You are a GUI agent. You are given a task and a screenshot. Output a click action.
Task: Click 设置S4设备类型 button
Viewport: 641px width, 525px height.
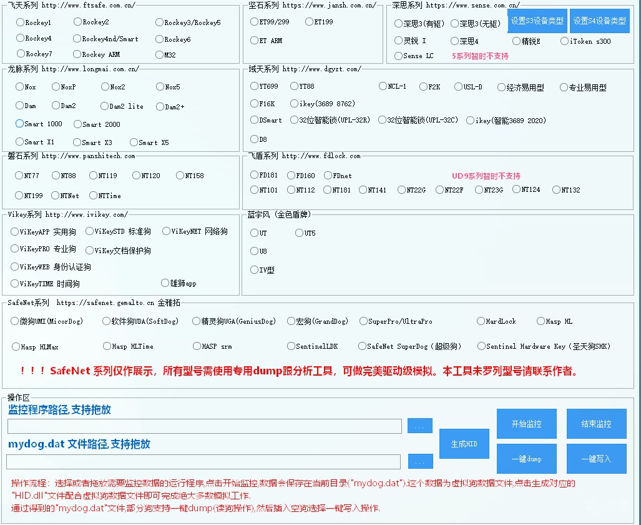coord(599,21)
